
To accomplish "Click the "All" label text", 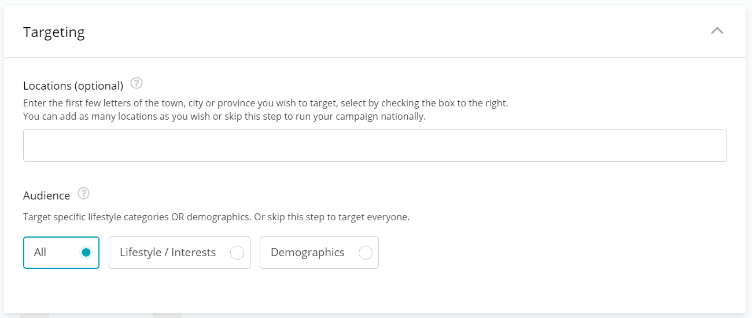I will (x=40, y=253).
